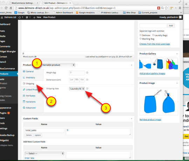Click Plugins update badge

click(x=8, y=113)
